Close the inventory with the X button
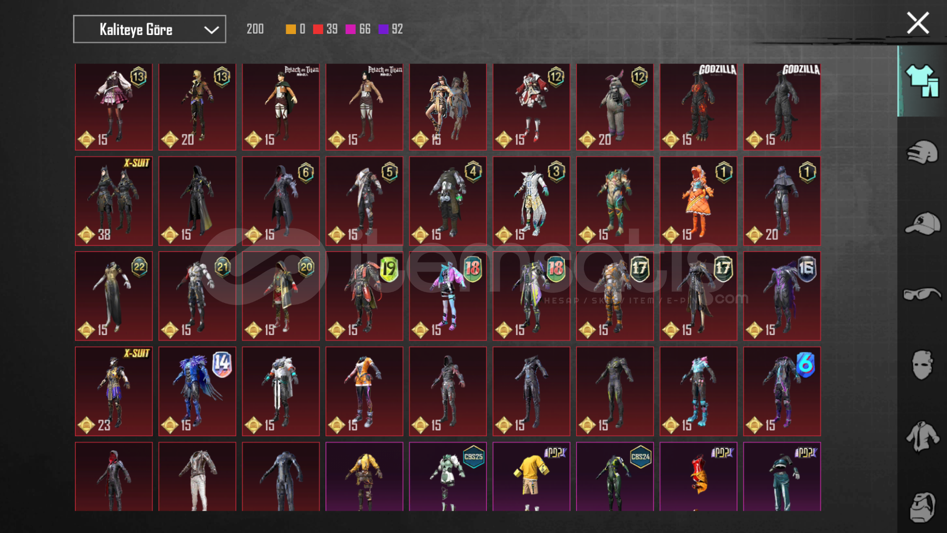947x533 pixels. pyautogui.click(x=917, y=23)
